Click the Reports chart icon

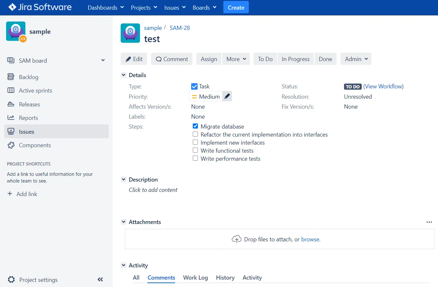(11, 118)
